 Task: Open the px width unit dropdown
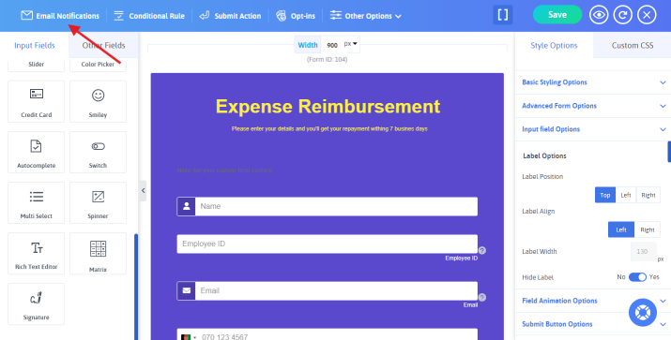pos(351,44)
